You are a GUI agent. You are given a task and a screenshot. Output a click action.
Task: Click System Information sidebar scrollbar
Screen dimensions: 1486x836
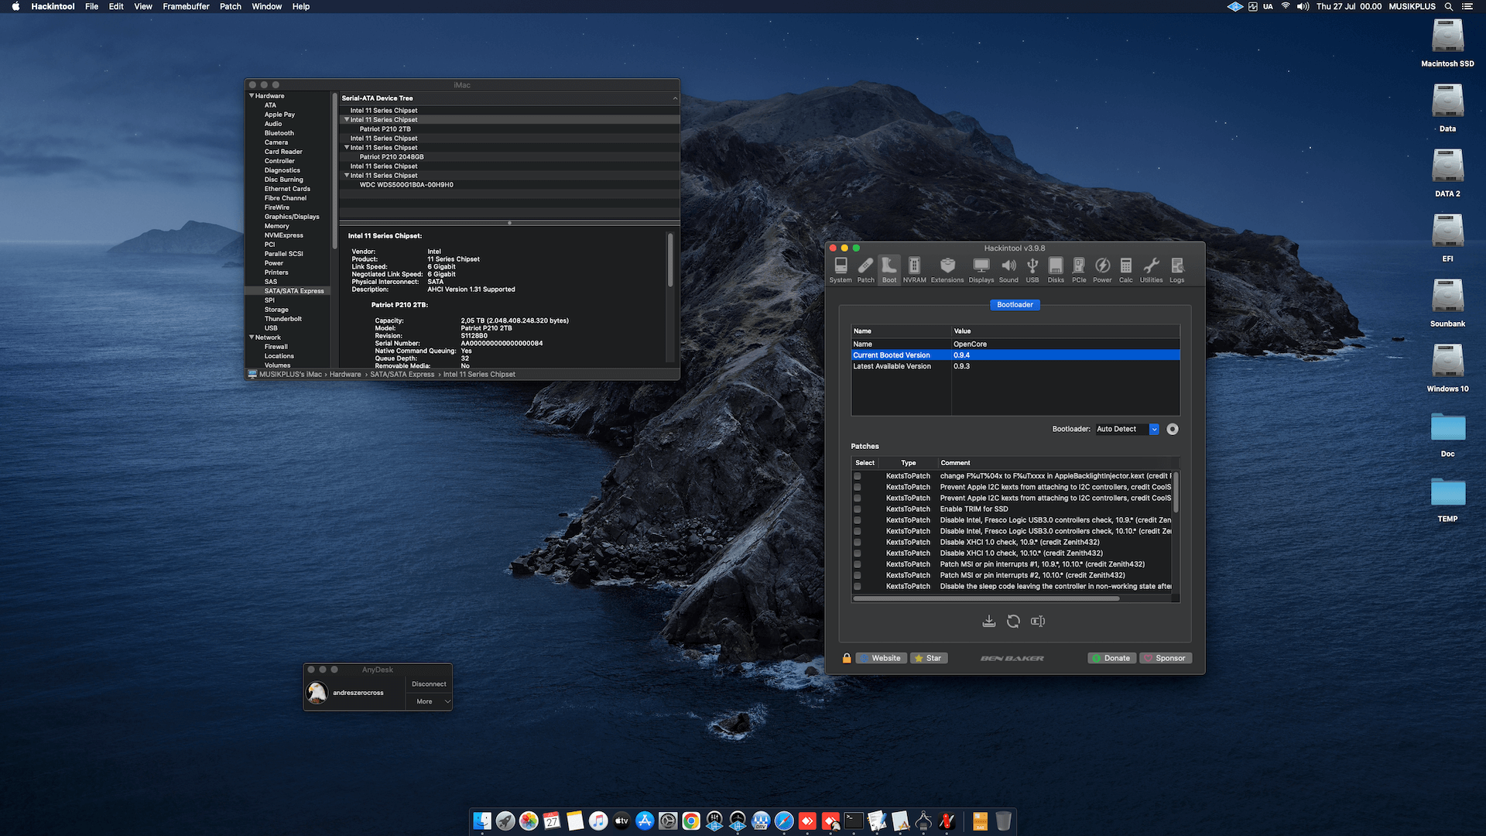pos(334,171)
